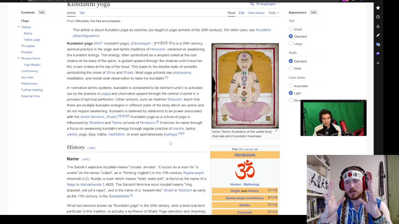
Task: Go to Hatha yoga in contents
Action: click(32, 40)
